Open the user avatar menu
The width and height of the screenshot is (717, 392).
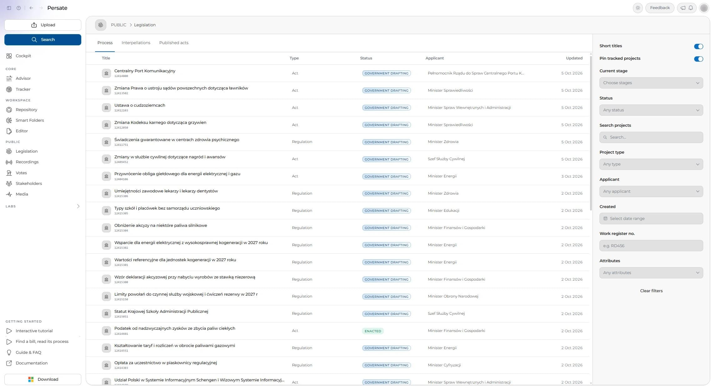coord(704,8)
